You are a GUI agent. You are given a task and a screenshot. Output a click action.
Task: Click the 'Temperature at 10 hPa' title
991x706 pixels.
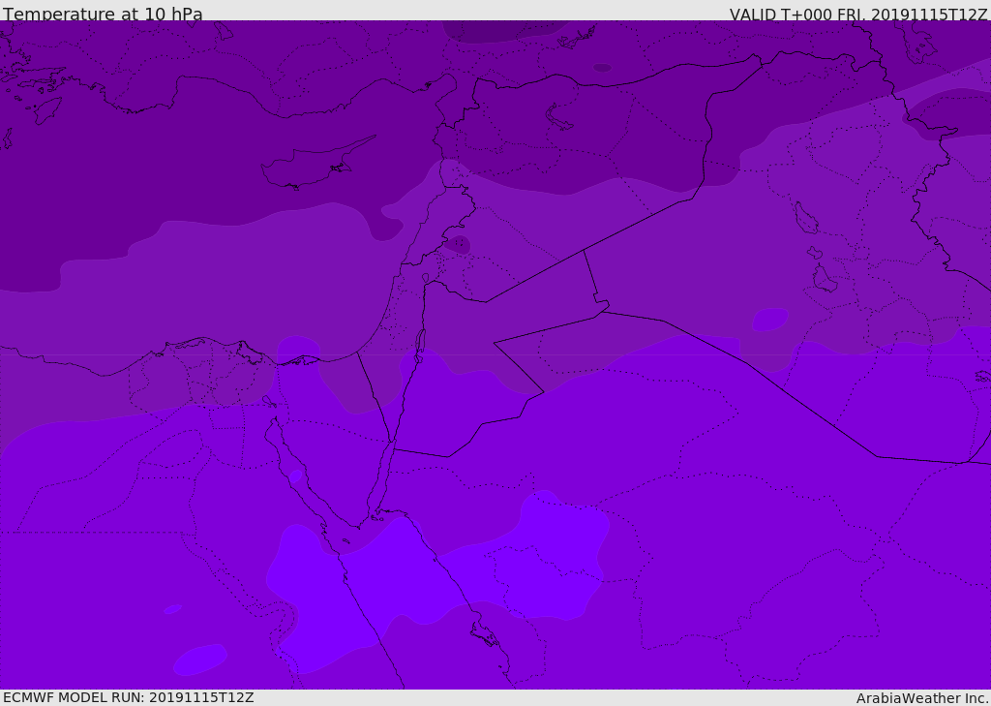tap(103, 14)
